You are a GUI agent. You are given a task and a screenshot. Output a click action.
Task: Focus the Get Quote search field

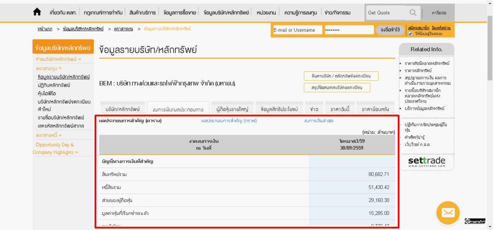(x=387, y=13)
